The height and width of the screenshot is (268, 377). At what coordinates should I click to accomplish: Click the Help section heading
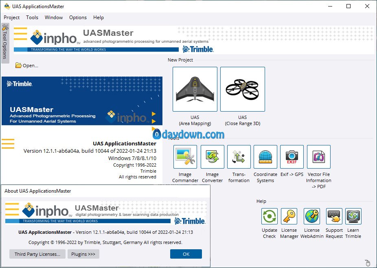point(261,201)
